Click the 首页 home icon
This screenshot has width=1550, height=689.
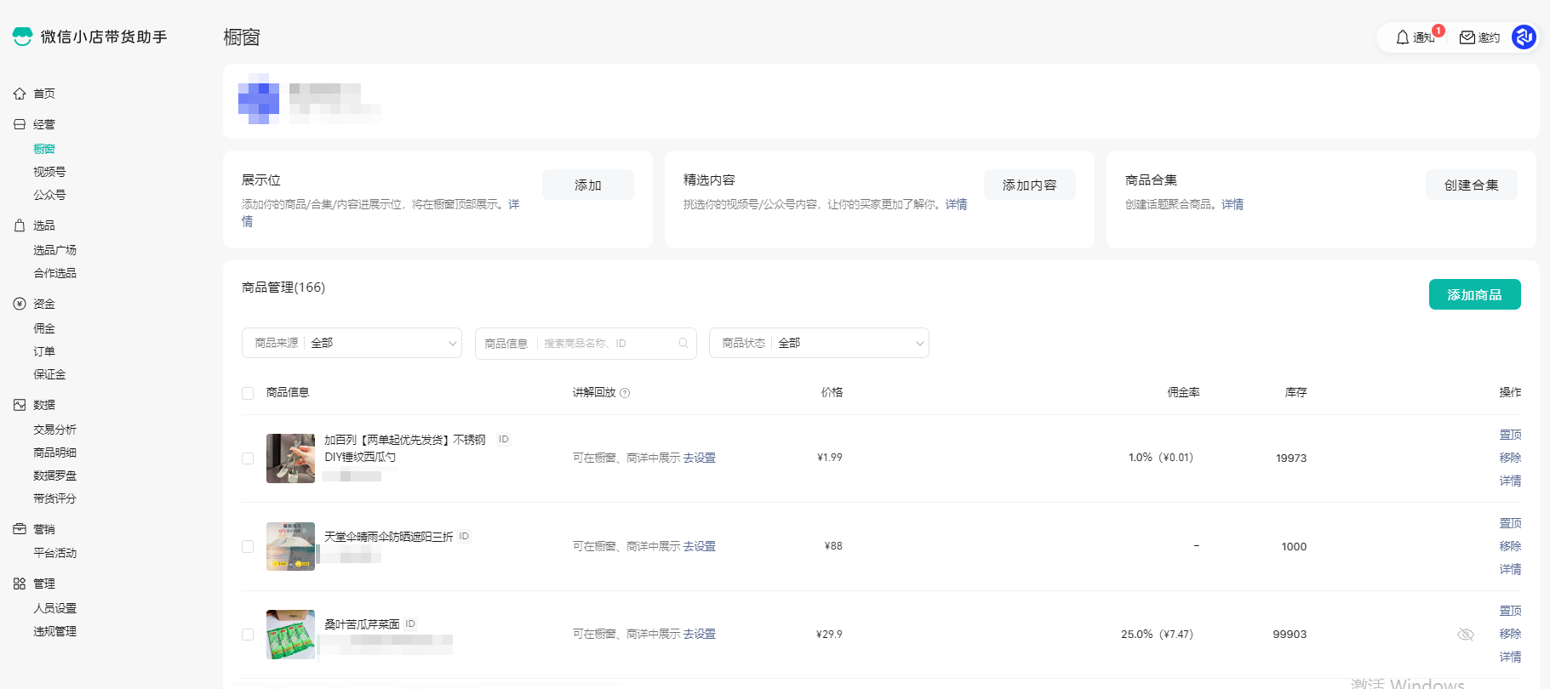click(x=20, y=94)
